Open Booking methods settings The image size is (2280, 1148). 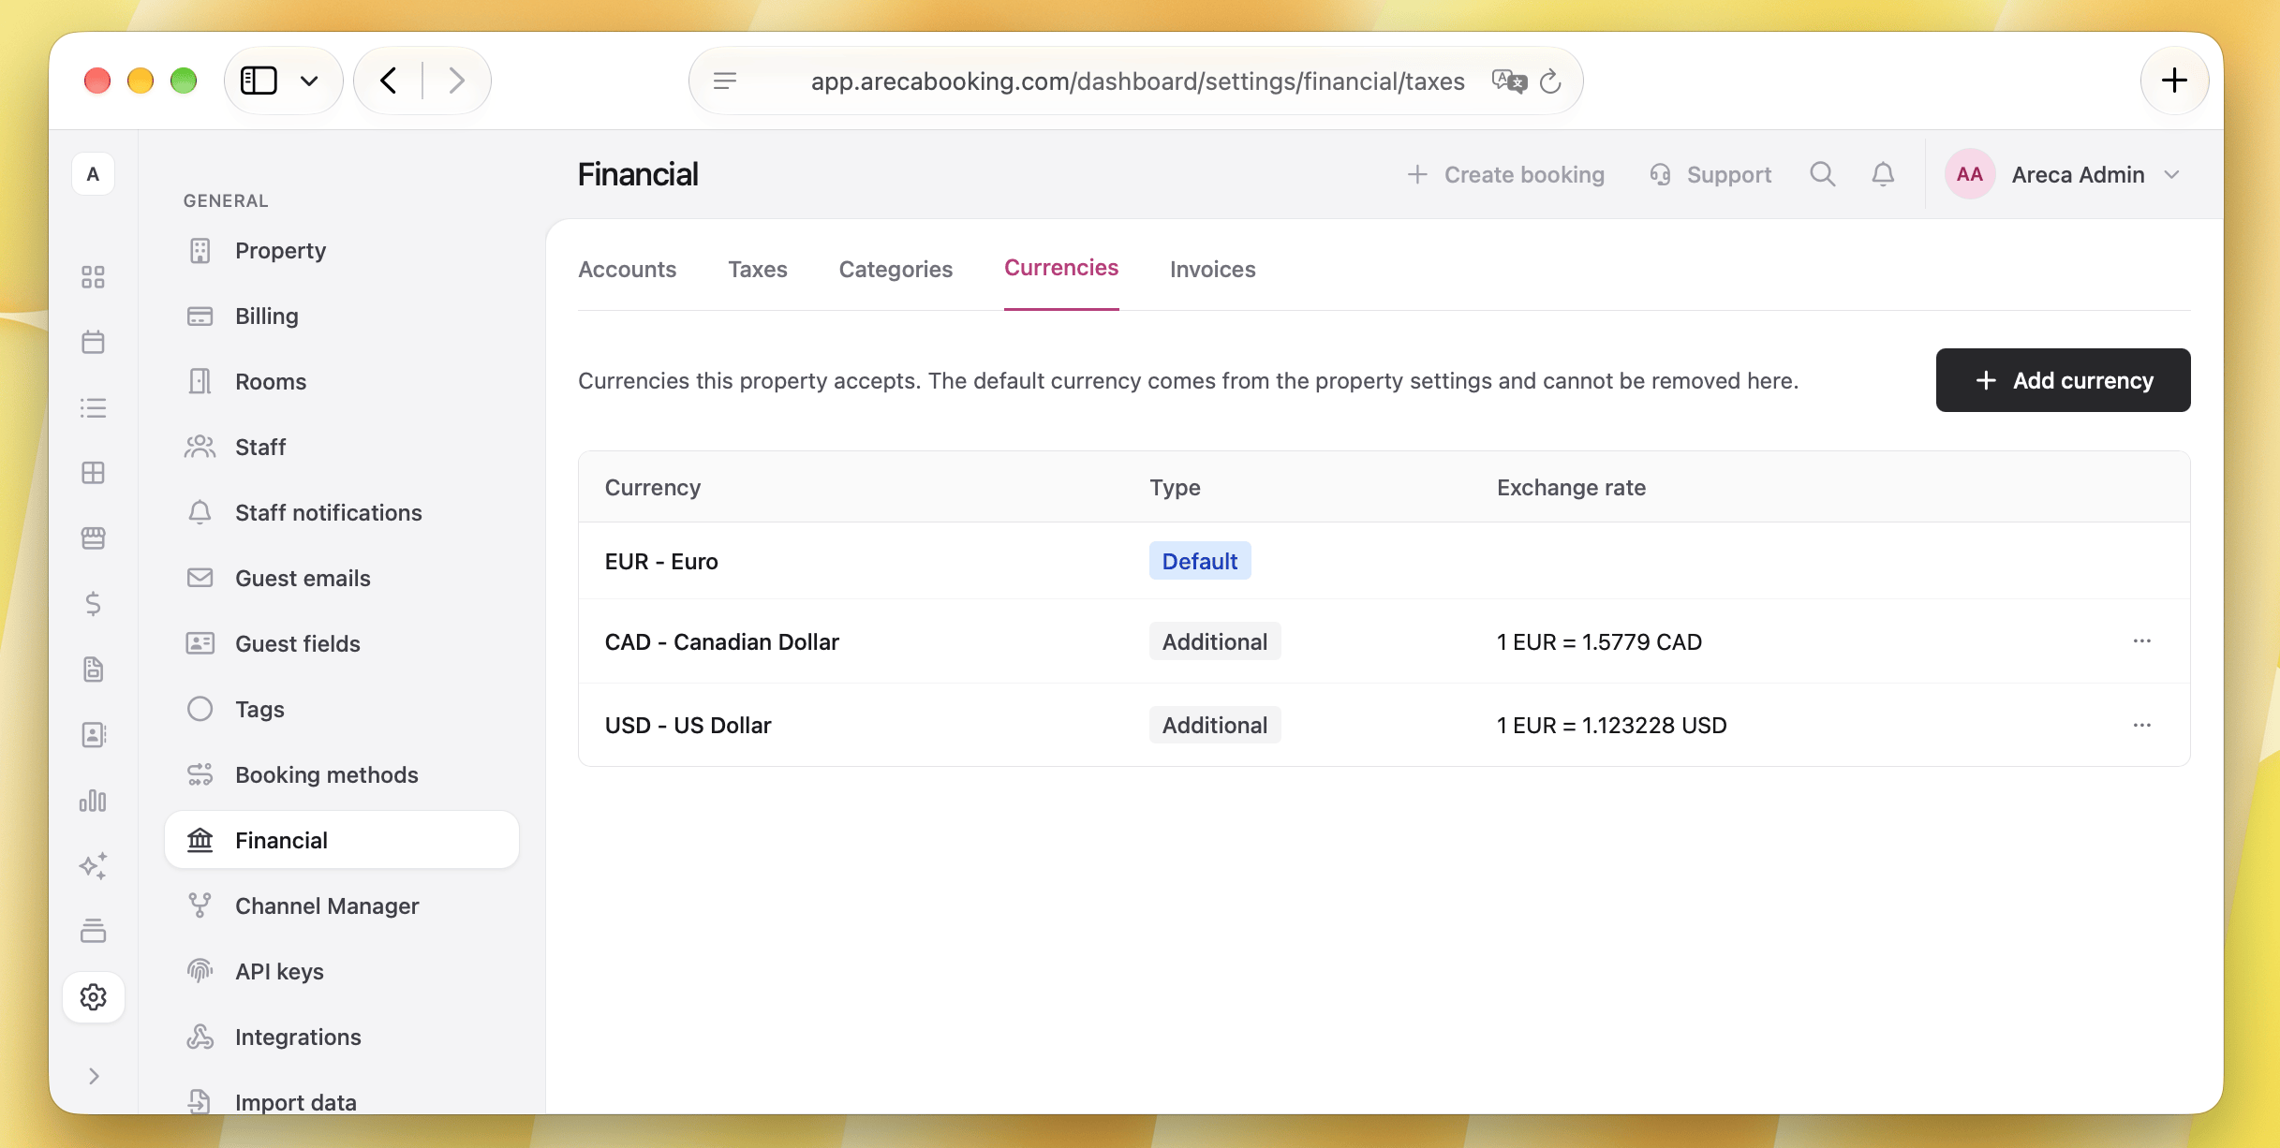click(x=341, y=774)
